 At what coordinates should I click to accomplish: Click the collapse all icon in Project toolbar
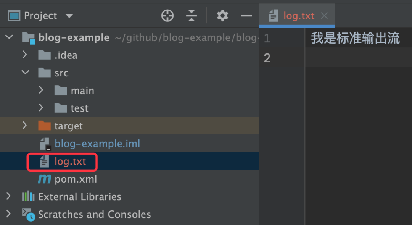pos(191,16)
